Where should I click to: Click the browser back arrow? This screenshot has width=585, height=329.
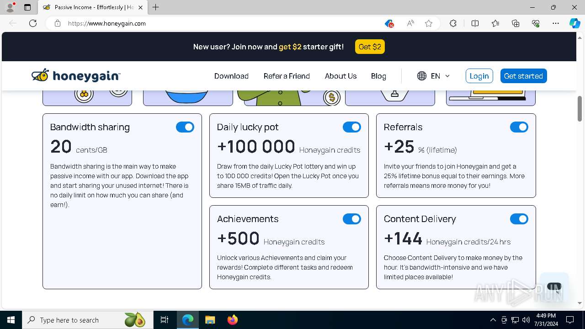tap(13, 23)
